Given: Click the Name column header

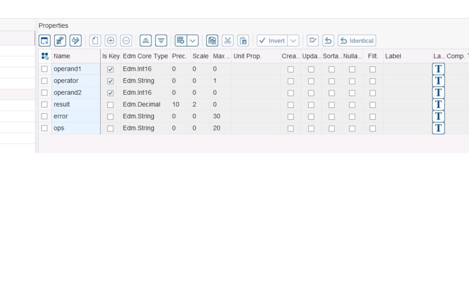Looking at the screenshot, I should (76, 56).
